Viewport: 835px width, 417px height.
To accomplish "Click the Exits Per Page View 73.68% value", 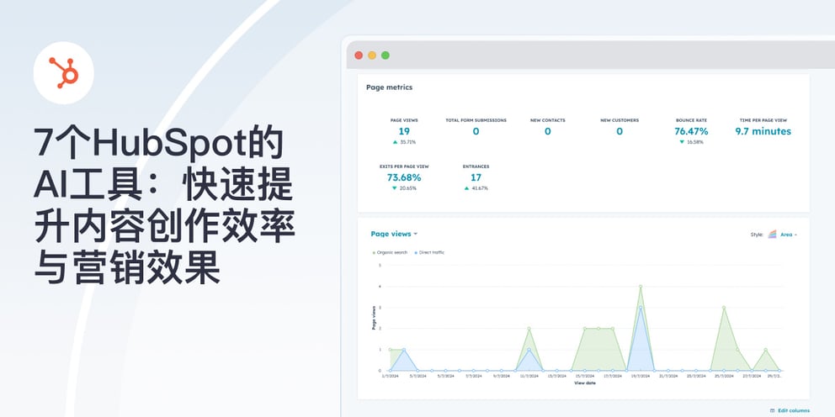I will pos(404,177).
